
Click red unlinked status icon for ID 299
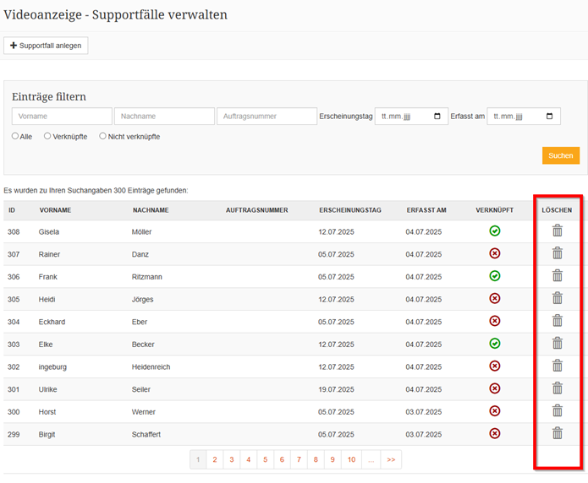(x=495, y=433)
